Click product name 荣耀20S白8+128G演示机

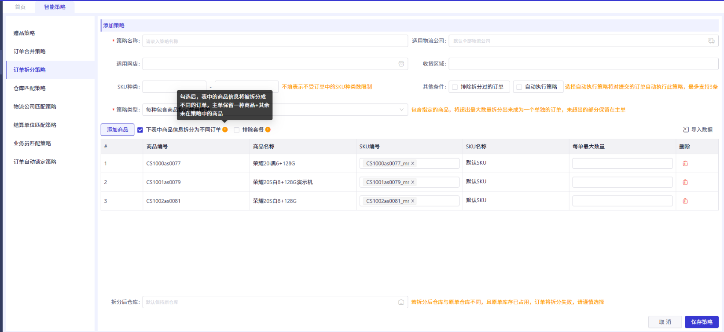(x=283, y=182)
